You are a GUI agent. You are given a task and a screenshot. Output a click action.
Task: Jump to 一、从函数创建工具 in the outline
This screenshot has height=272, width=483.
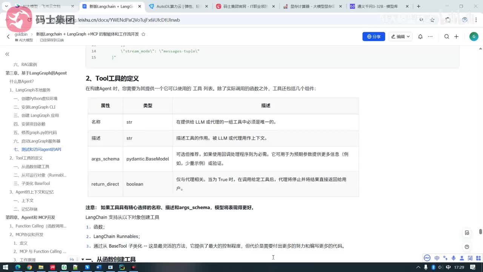(31, 167)
